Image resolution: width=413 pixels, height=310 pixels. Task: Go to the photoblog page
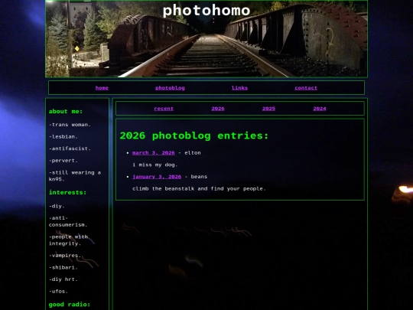click(170, 88)
